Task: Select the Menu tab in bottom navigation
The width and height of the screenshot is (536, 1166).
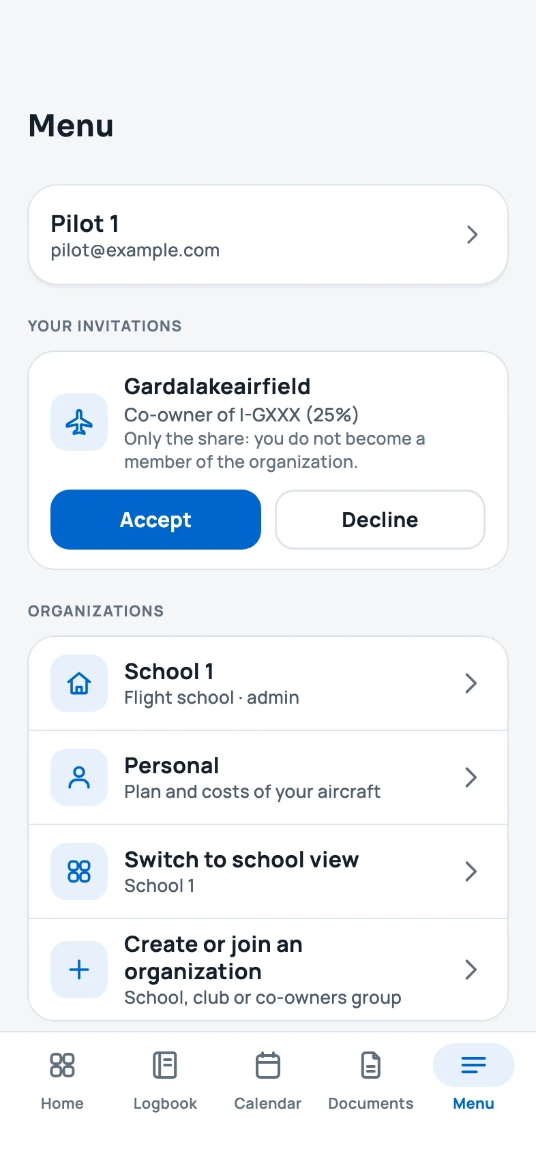Action: [474, 1077]
